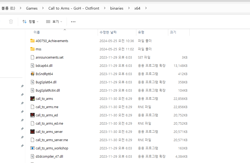Image resolution: width=250 pixels, height=163 pixels.
Task: Navigate to binaries in the breadcrumb
Action: [117, 8]
